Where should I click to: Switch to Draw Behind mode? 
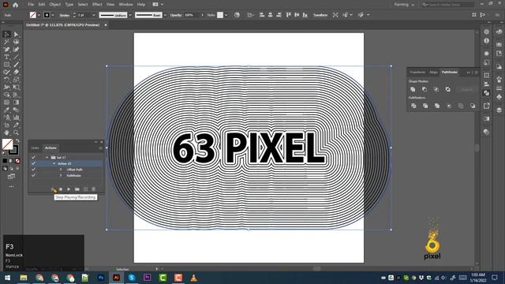[x=11, y=168]
